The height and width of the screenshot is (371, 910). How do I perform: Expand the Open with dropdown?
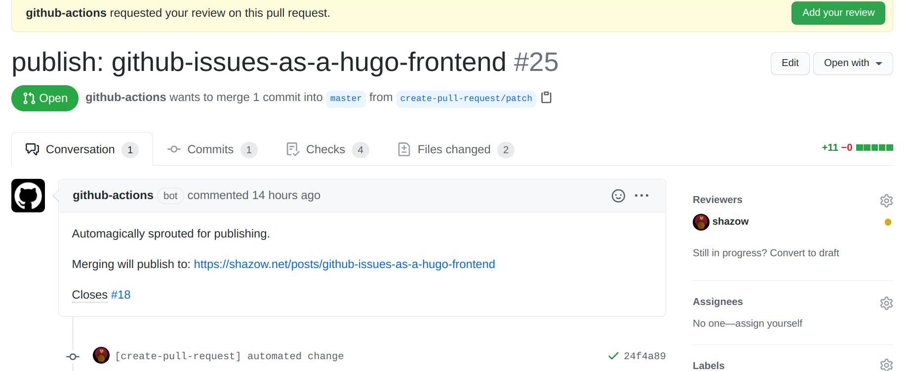click(853, 63)
